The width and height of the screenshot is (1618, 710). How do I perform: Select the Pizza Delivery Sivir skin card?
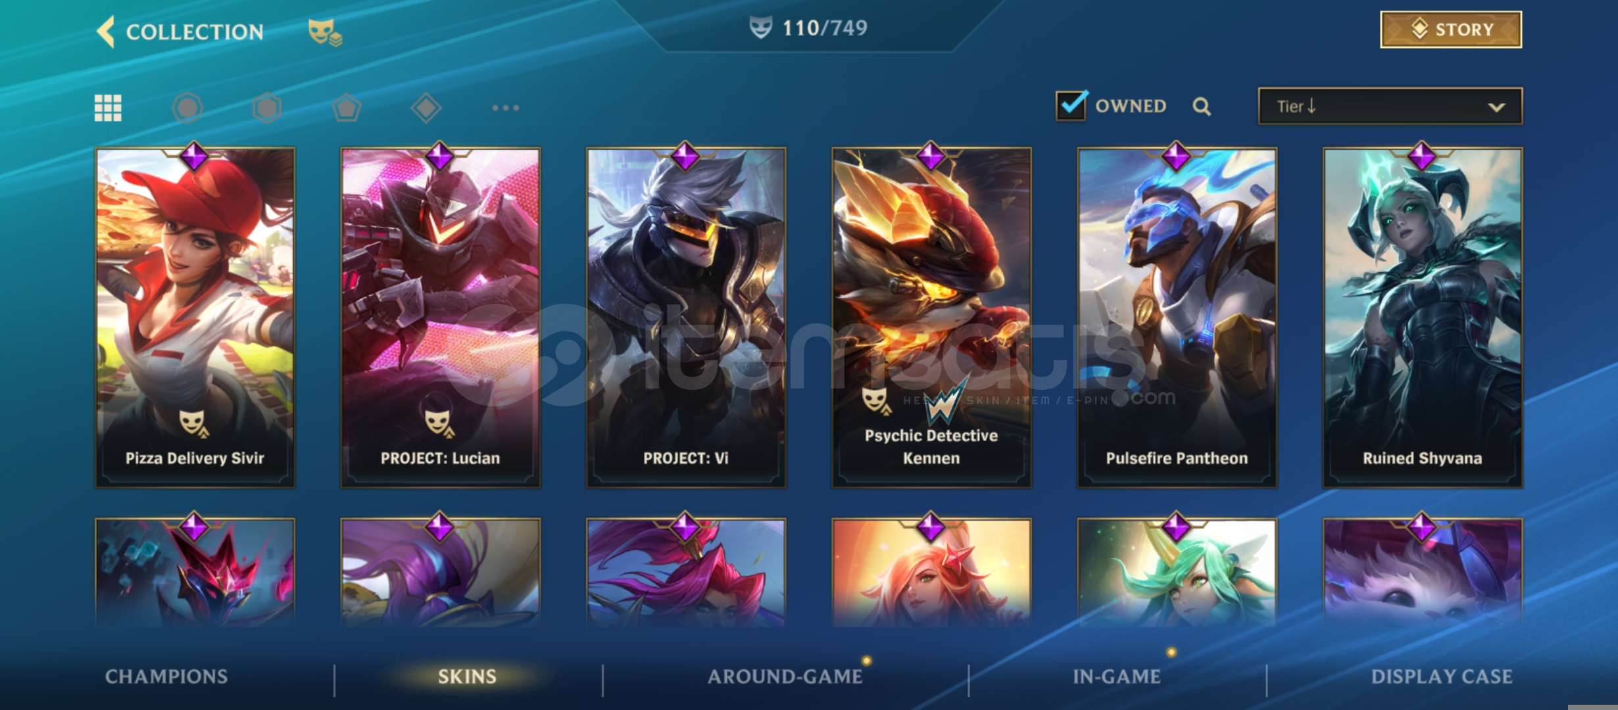pyautogui.click(x=195, y=318)
